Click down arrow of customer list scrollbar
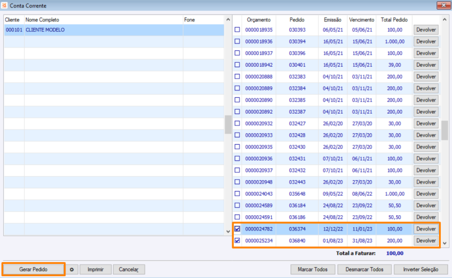The height and width of the screenshot is (278, 452). click(228, 231)
